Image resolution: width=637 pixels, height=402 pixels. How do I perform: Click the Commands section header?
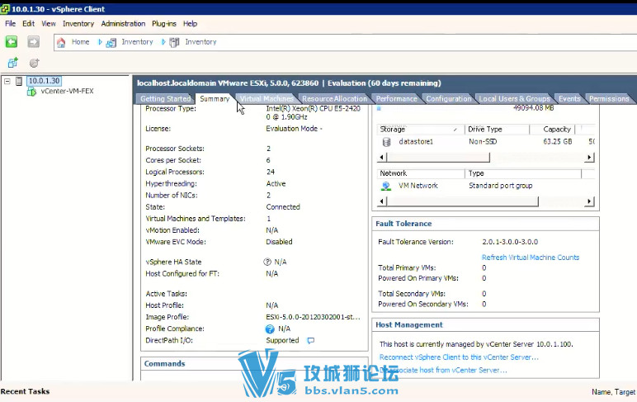point(164,364)
